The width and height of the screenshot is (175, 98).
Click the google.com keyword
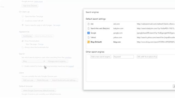click(118, 33)
